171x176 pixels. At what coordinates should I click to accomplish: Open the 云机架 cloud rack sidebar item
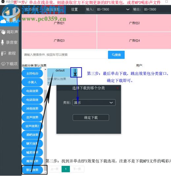tap(9, 21)
